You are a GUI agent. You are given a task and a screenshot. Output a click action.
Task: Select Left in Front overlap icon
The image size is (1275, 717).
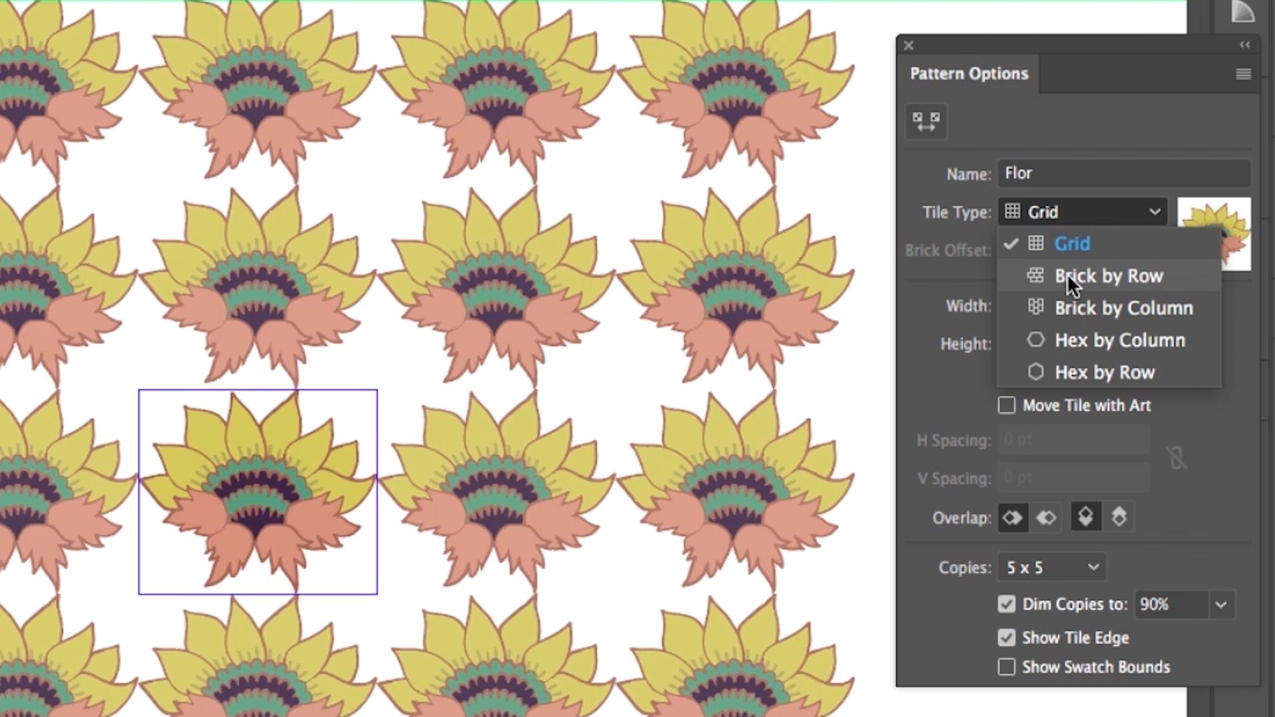coord(1013,517)
